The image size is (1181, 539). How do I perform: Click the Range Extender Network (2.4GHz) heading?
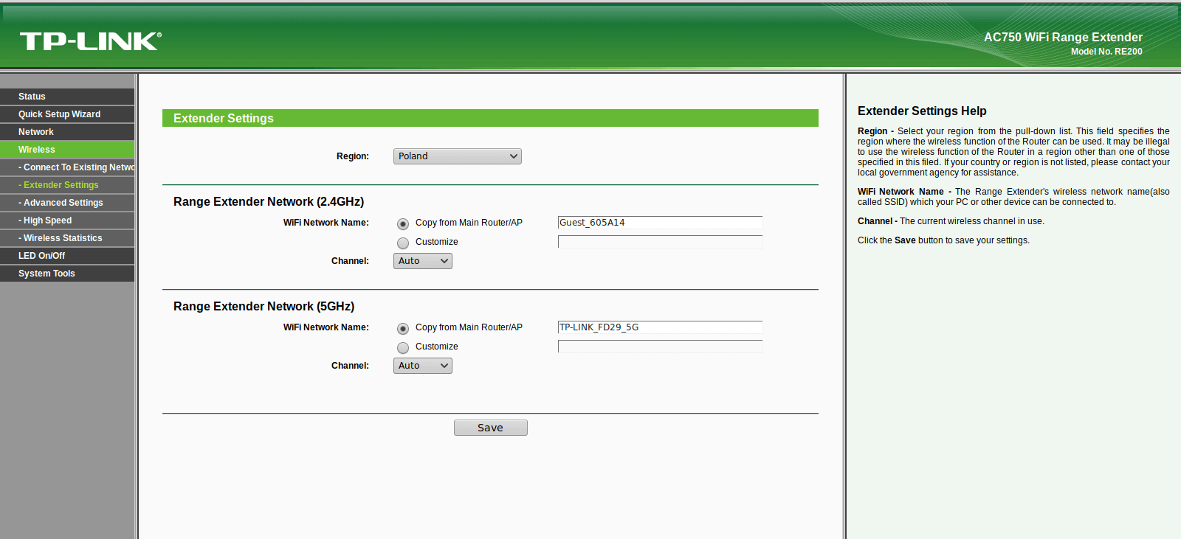point(269,201)
